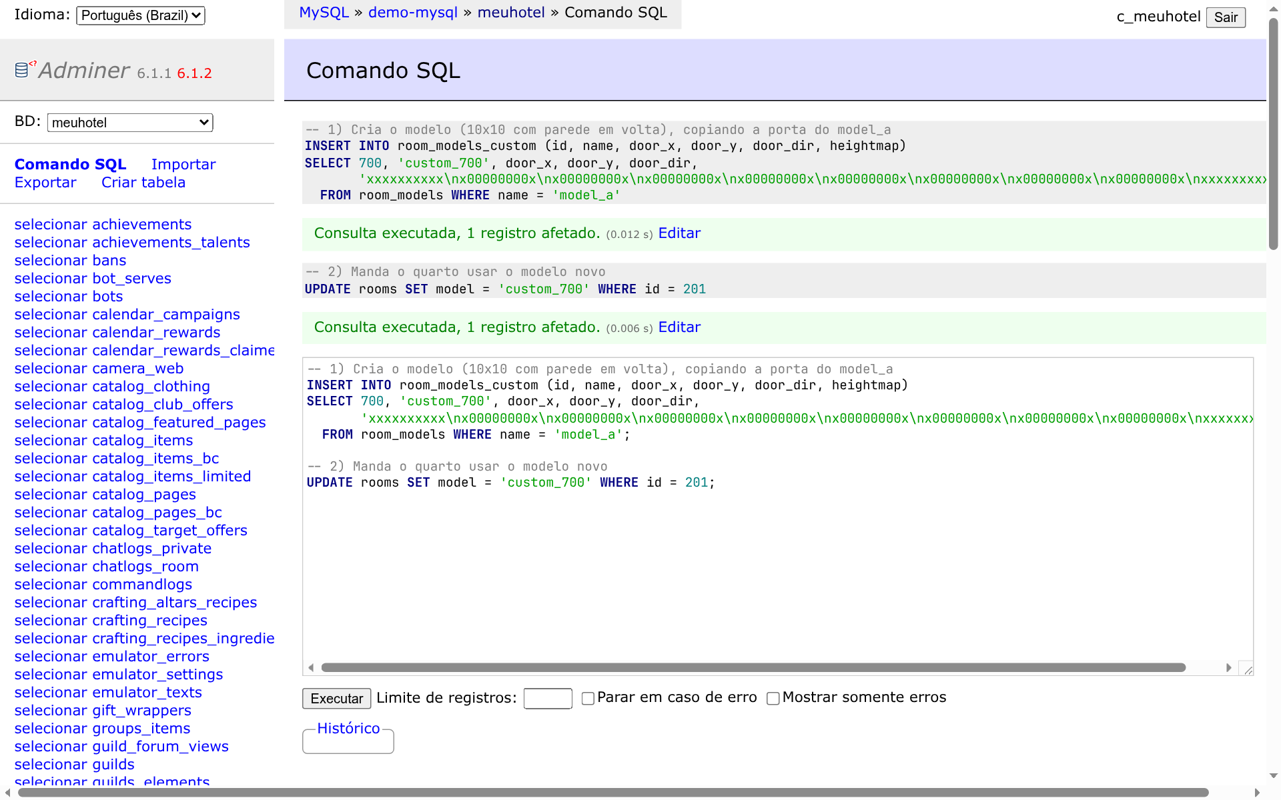Open Adminer version 6.1.2 link
This screenshot has height=800, width=1281.
coord(194,73)
